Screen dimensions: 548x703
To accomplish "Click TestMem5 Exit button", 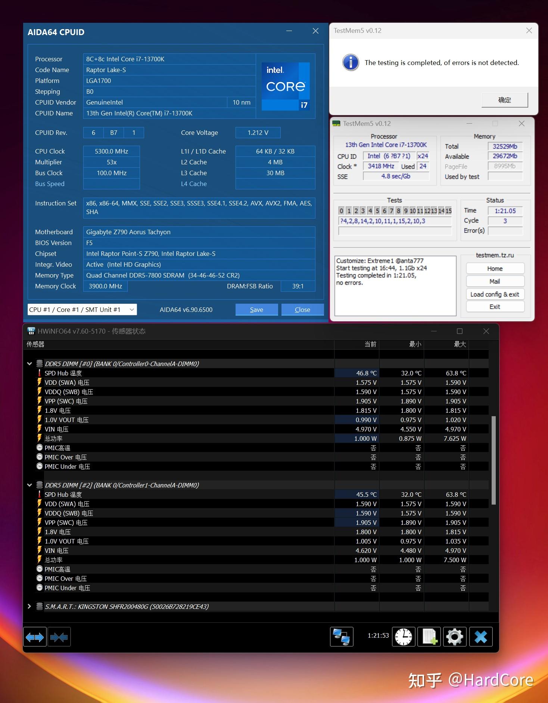I will (x=495, y=307).
